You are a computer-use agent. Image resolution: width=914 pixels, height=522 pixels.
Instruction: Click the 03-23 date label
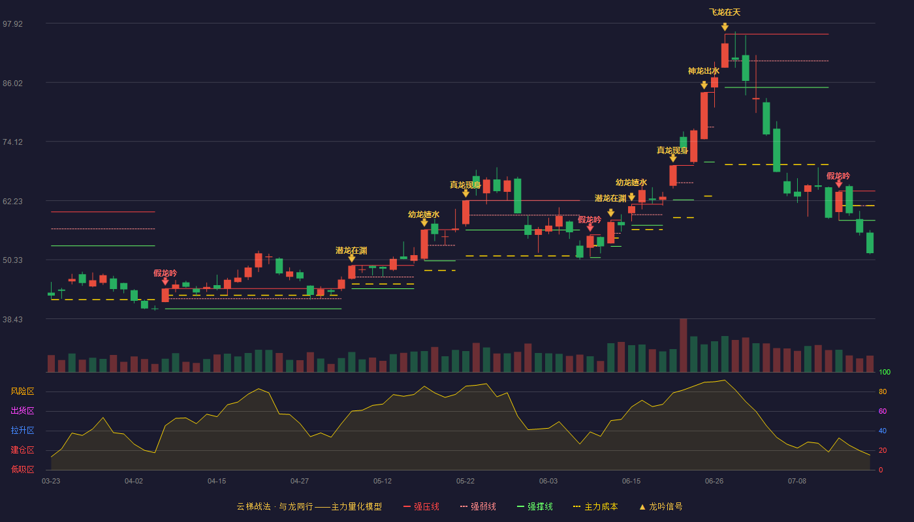pyautogui.click(x=51, y=481)
